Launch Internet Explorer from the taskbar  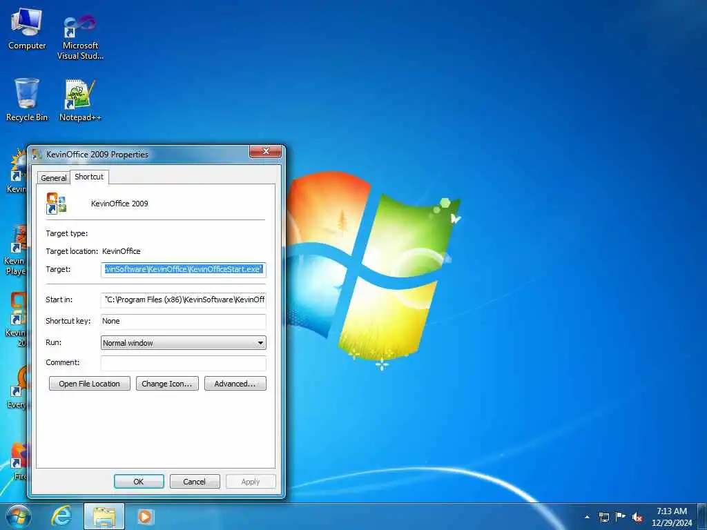(61, 516)
